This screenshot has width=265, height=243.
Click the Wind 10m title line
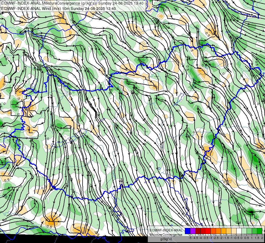tap(58, 8)
